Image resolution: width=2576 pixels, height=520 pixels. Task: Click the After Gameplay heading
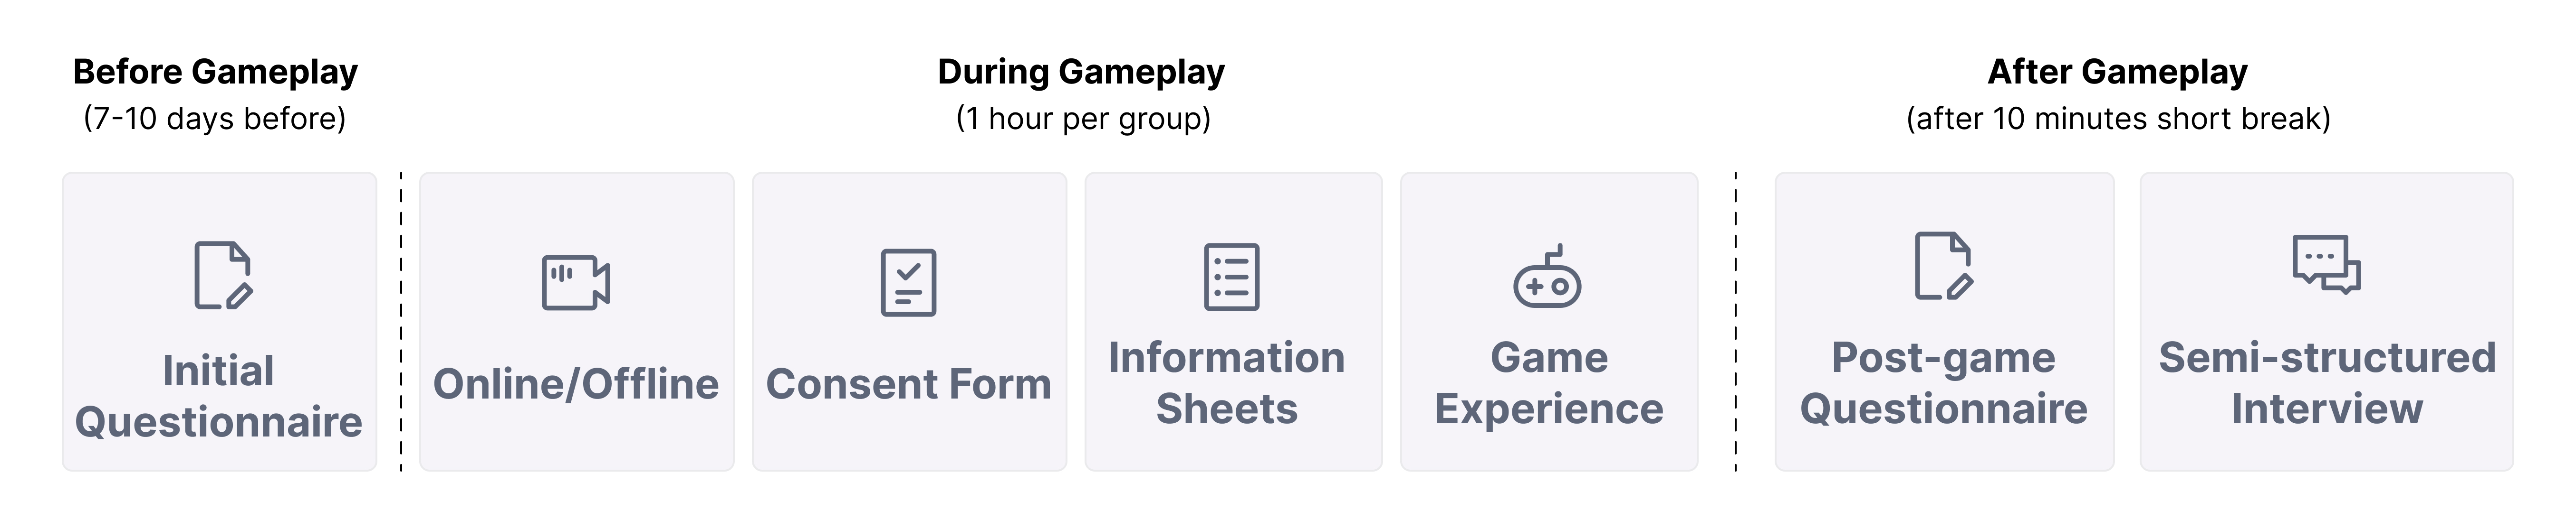coord(2117,72)
